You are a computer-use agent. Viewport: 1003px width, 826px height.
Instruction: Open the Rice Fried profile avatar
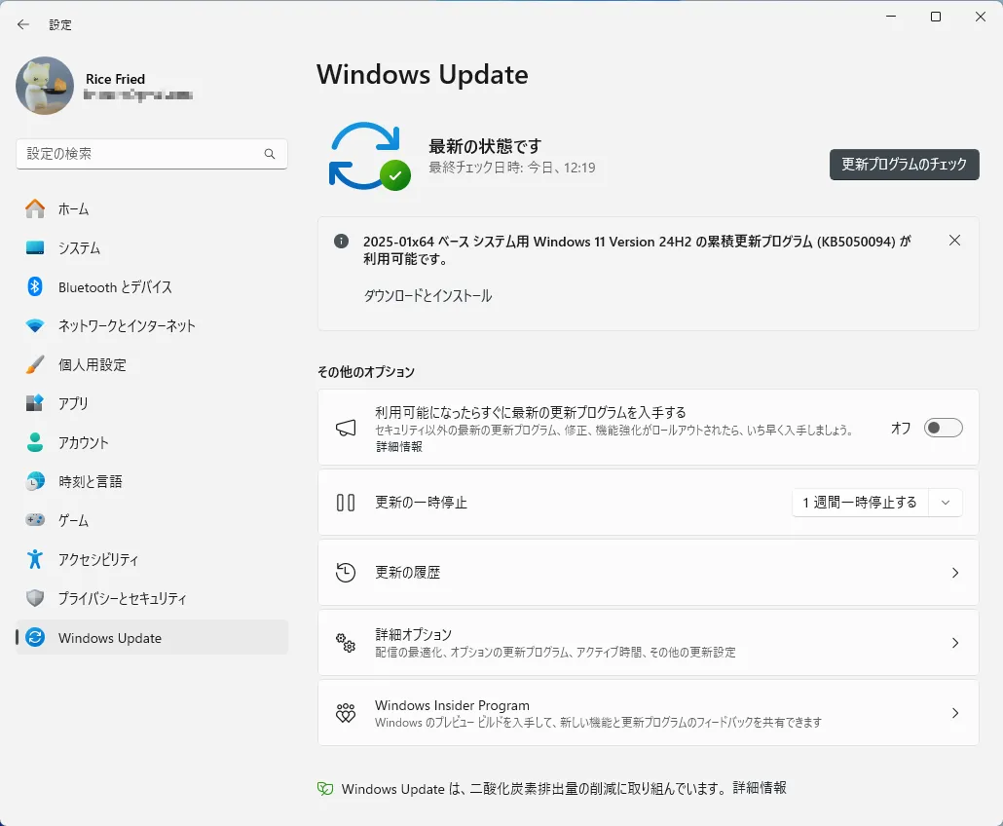tap(45, 86)
